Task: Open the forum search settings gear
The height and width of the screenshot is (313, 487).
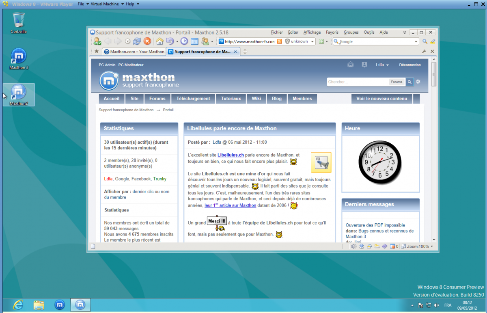Action: coord(418,82)
